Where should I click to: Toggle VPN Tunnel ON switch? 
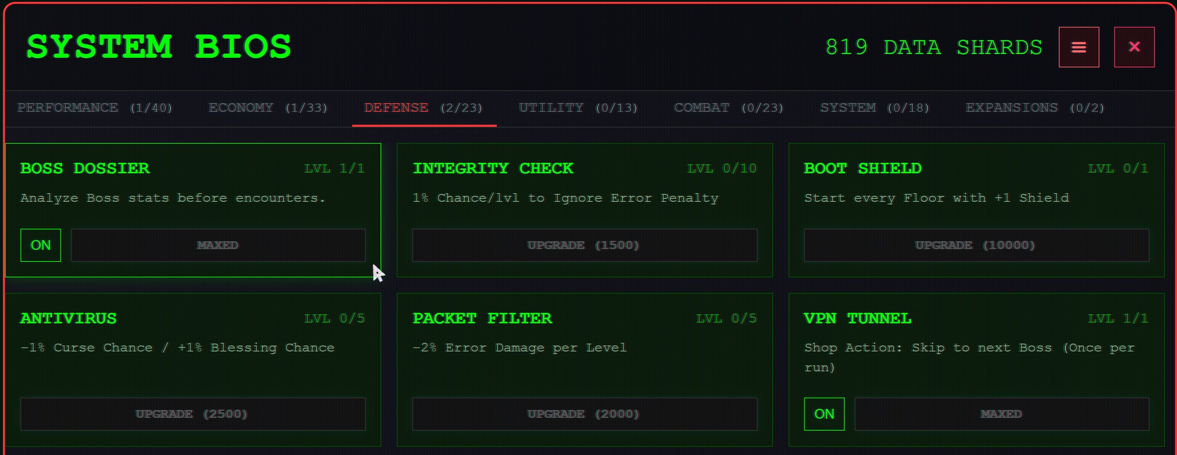click(x=824, y=414)
